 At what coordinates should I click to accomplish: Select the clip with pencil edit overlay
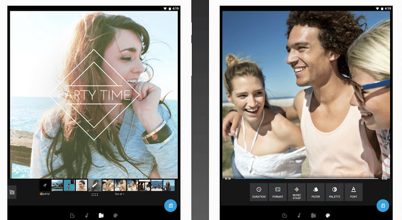click(95, 186)
